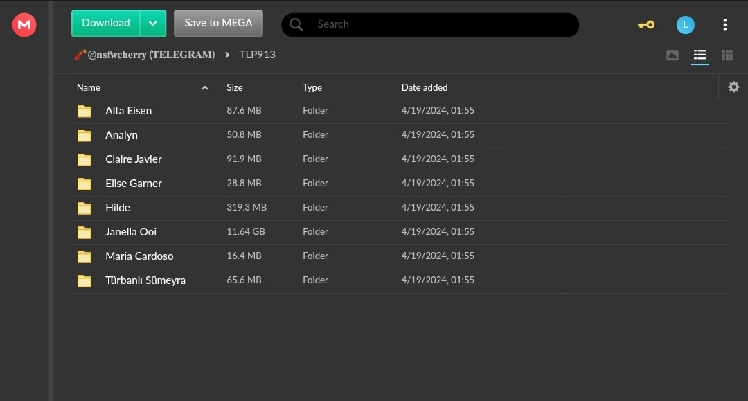
Task: Click the MEGA logo icon
Action: (x=24, y=25)
